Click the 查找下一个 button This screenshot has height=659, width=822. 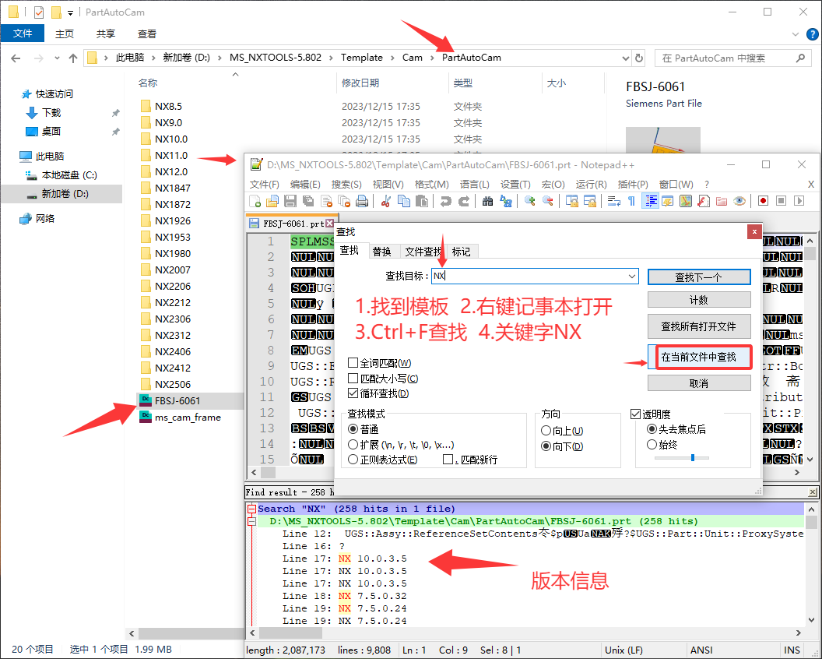[x=699, y=277]
